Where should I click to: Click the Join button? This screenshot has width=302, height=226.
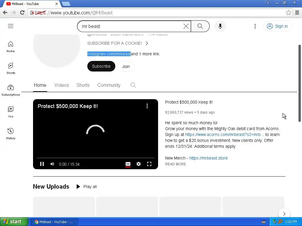pyautogui.click(x=126, y=67)
